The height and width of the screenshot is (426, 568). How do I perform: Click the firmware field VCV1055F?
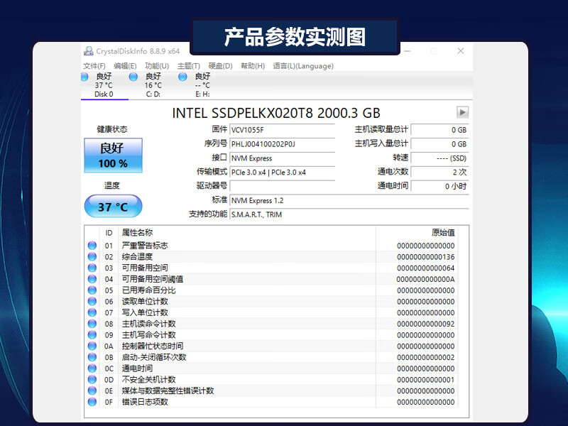coord(282,130)
